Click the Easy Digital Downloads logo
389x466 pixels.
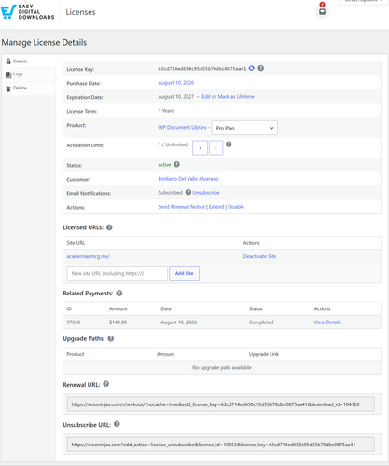27,12
